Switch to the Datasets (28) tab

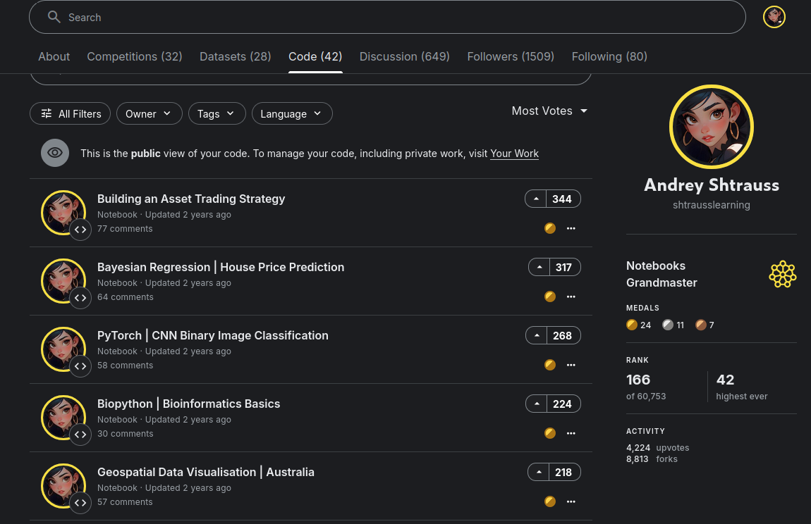(236, 56)
